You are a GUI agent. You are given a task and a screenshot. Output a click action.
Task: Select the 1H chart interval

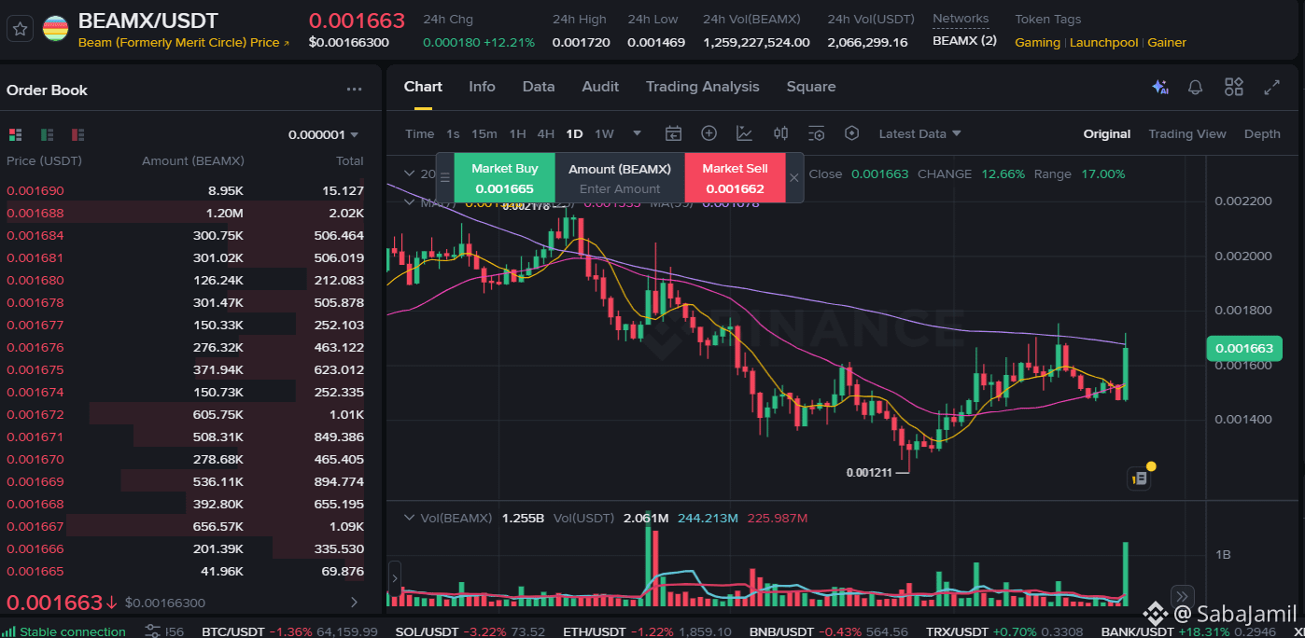517,133
